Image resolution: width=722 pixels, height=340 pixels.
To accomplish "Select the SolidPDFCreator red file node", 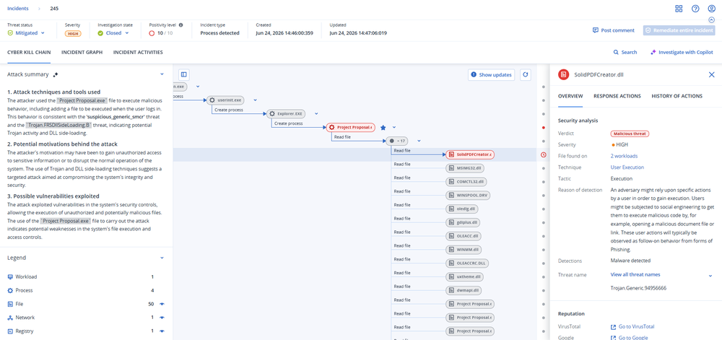I will [470, 154].
